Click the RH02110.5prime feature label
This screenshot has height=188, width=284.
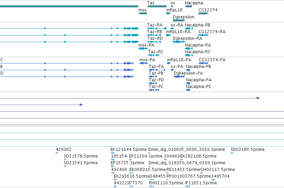pyautogui.click(x=166, y=183)
